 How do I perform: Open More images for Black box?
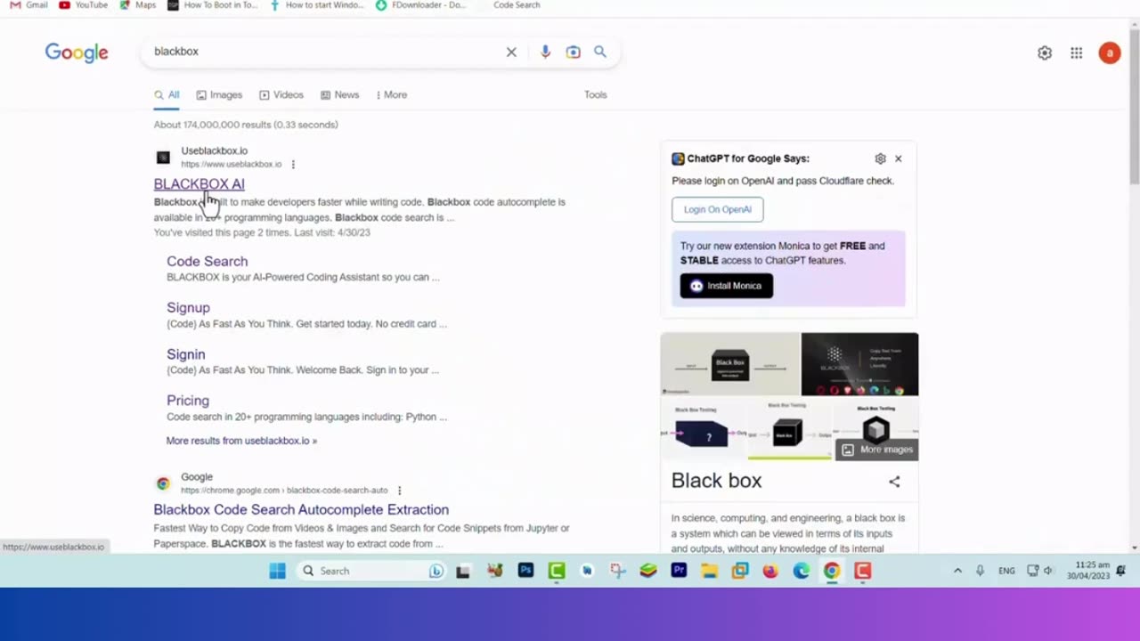tap(877, 450)
